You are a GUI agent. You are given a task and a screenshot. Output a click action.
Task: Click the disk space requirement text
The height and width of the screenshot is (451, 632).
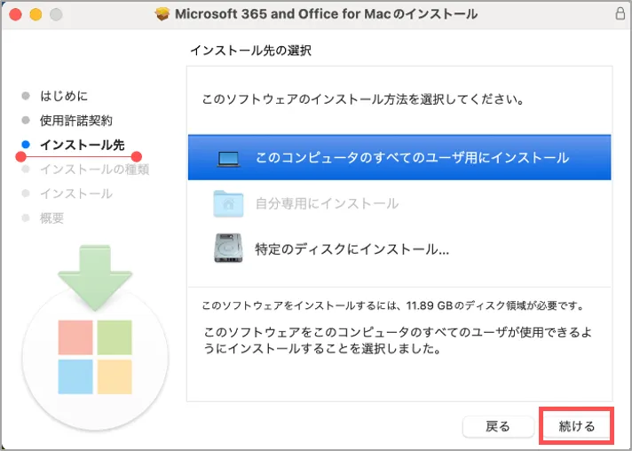(x=393, y=305)
